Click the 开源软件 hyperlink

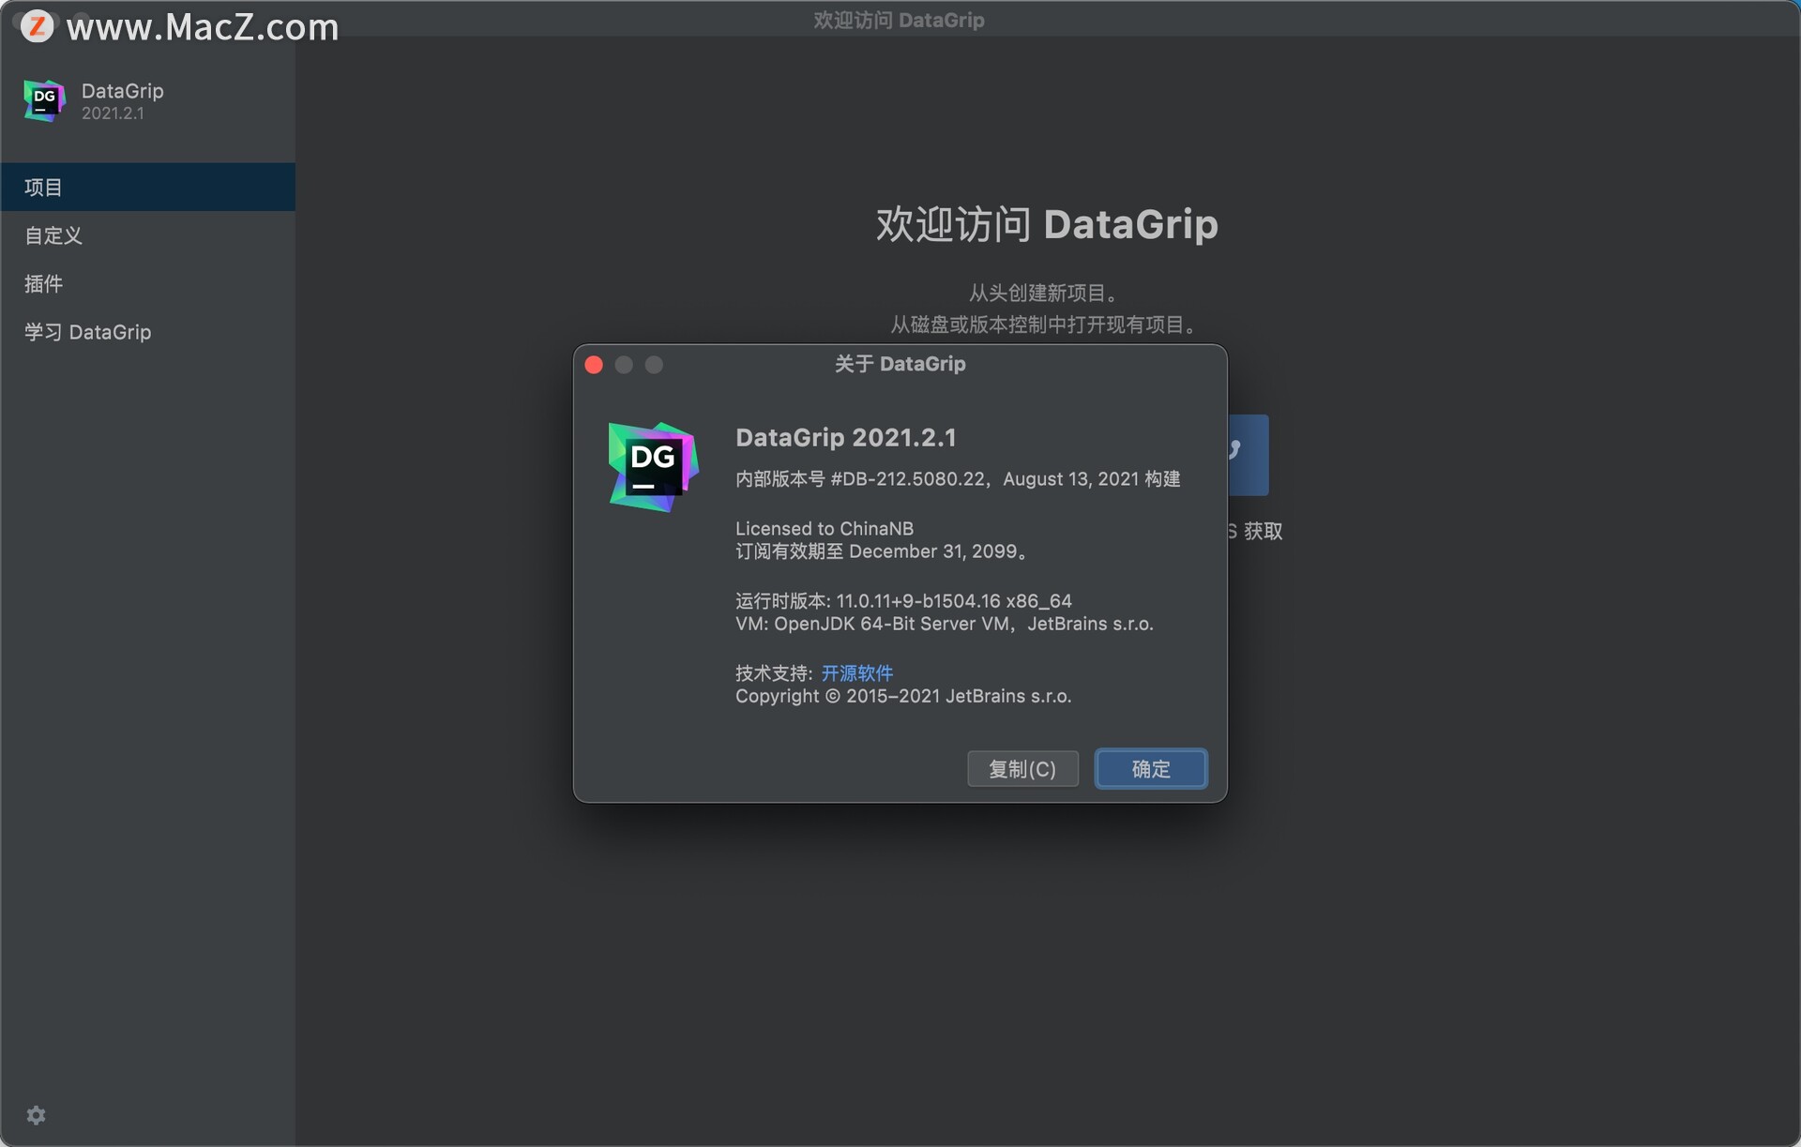tap(854, 672)
